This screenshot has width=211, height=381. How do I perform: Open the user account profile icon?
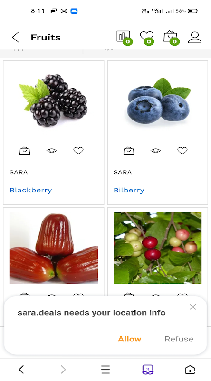point(195,38)
